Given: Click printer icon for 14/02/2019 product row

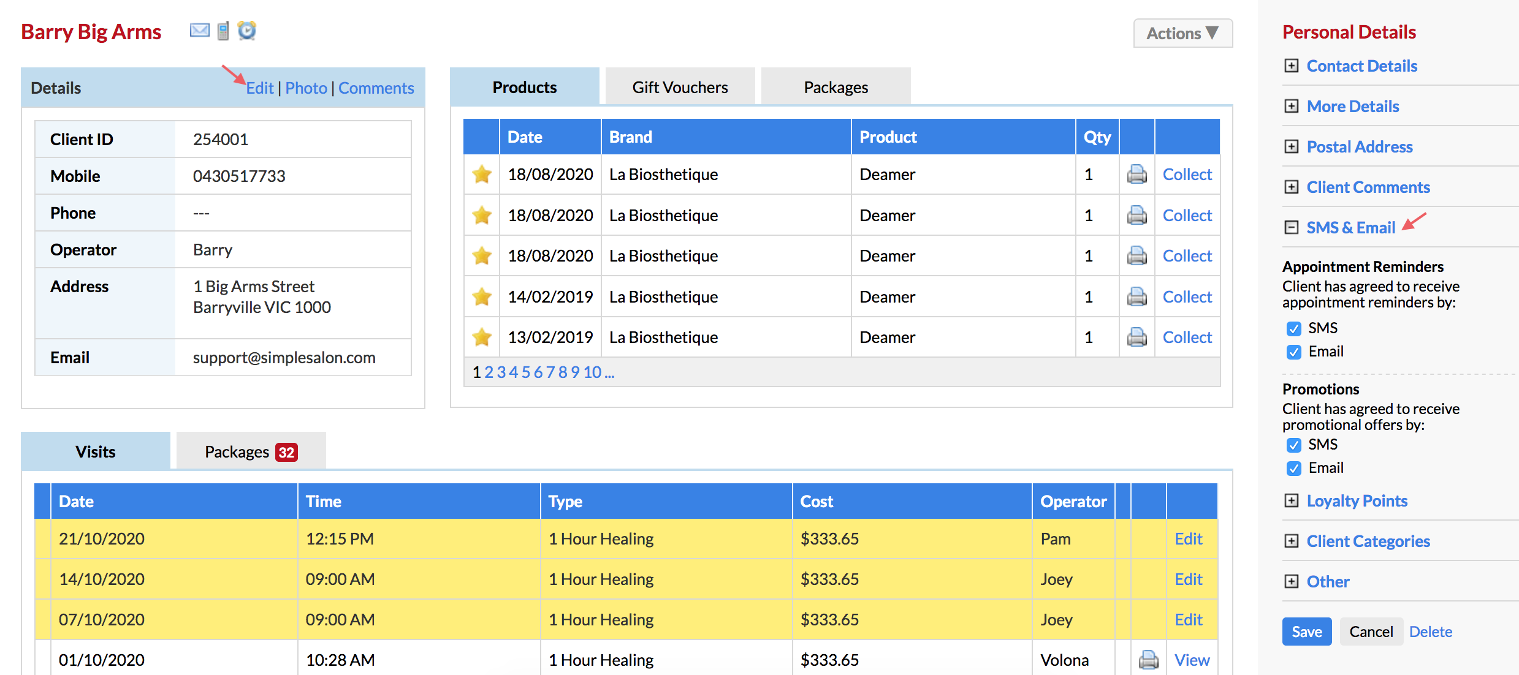Looking at the screenshot, I should coord(1136,297).
